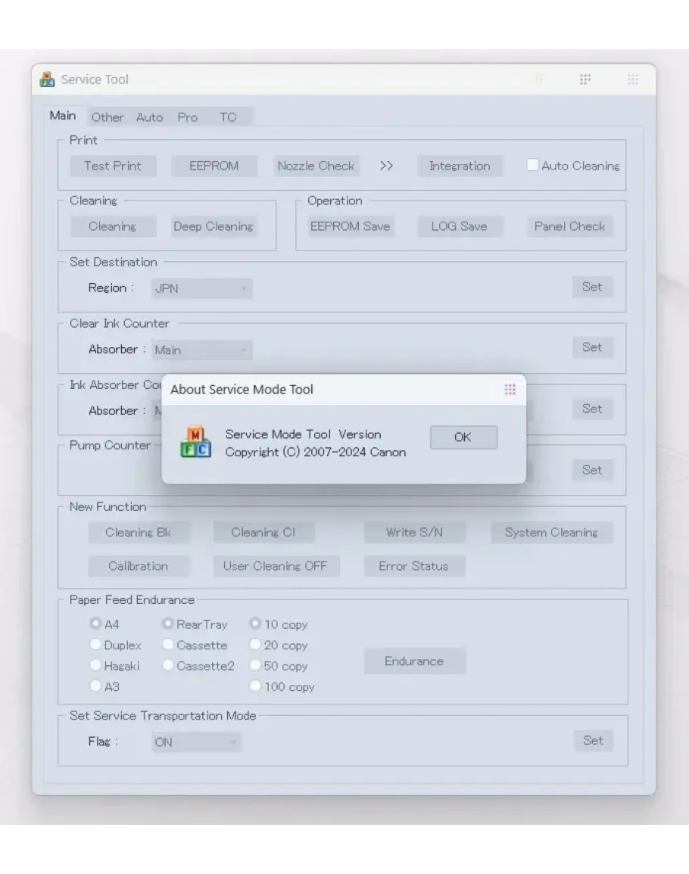Click the EEPROM Save button
The image size is (689, 874).
click(350, 226)
